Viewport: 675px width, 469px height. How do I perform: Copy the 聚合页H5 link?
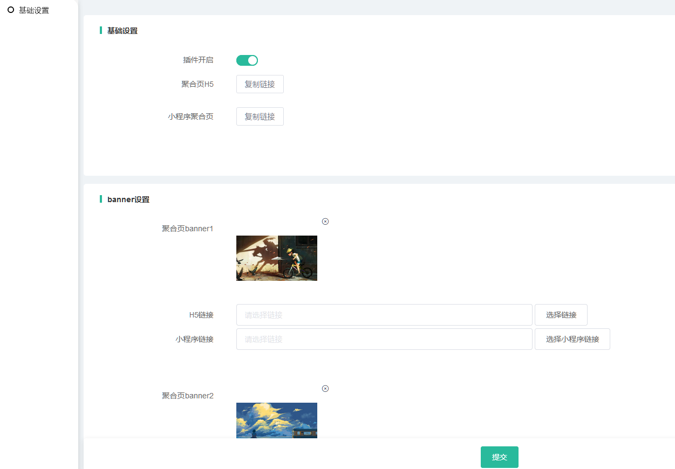pyautogui.click(x=260, y=84)
